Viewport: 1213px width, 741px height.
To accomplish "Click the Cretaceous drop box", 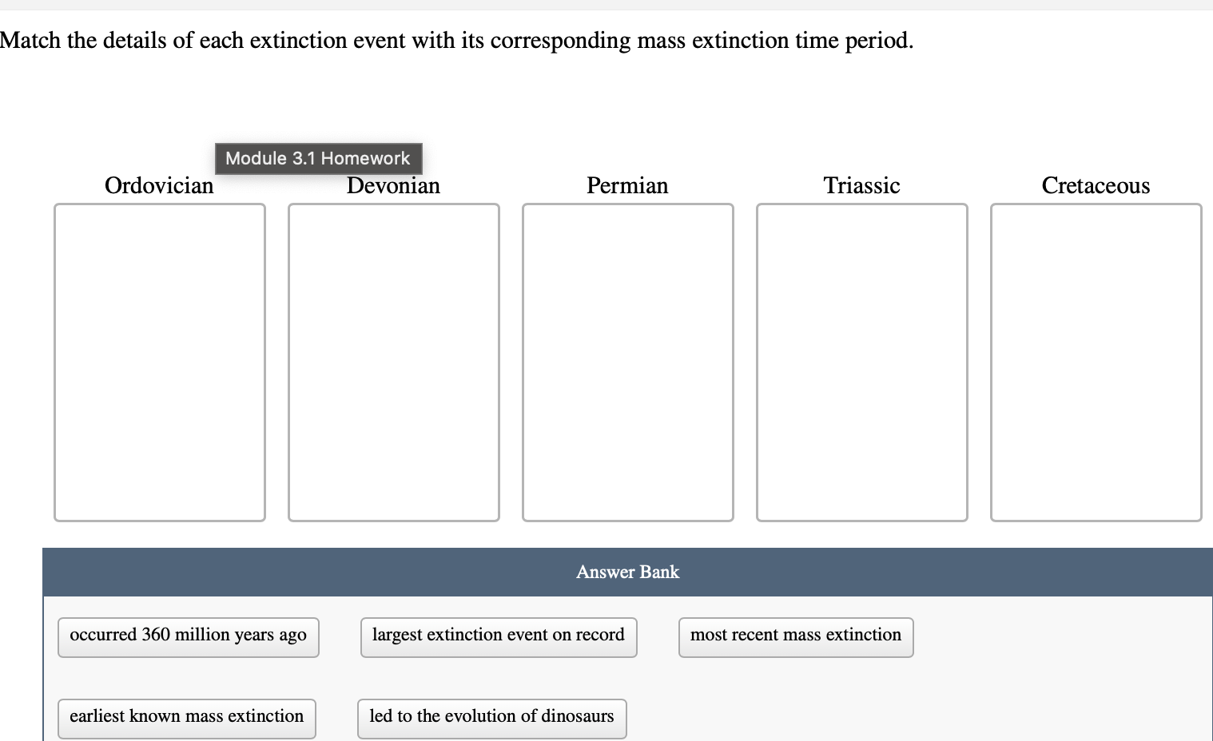I will tap(1096, 362).
